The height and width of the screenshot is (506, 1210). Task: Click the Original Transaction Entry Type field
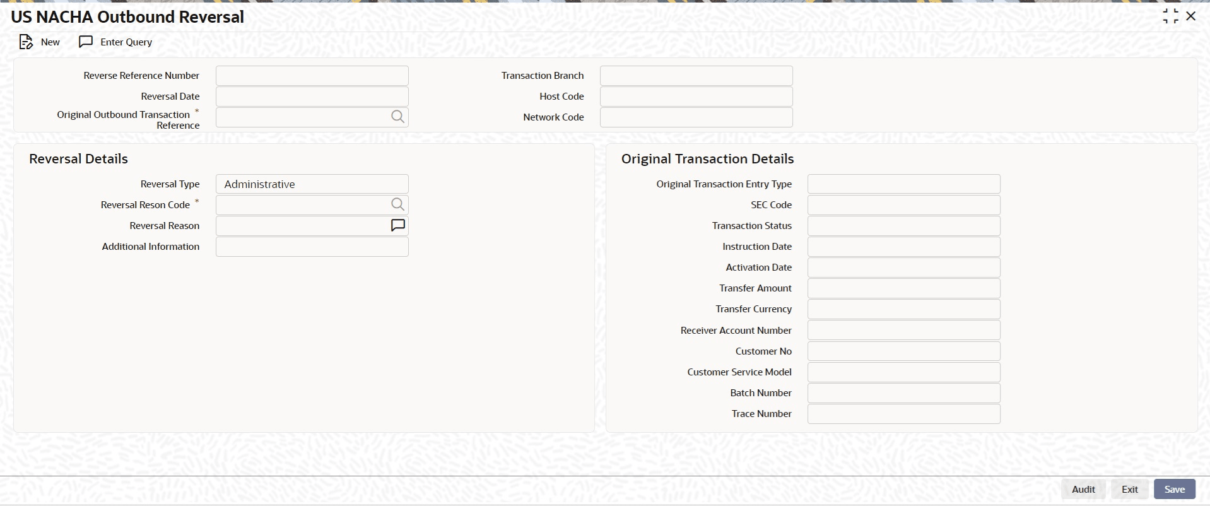[904, 184]
